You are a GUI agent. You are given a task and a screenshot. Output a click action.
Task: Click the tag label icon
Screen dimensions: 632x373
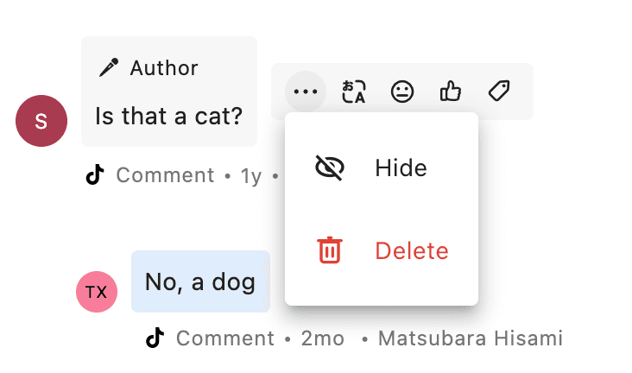[x=499, y=92]
